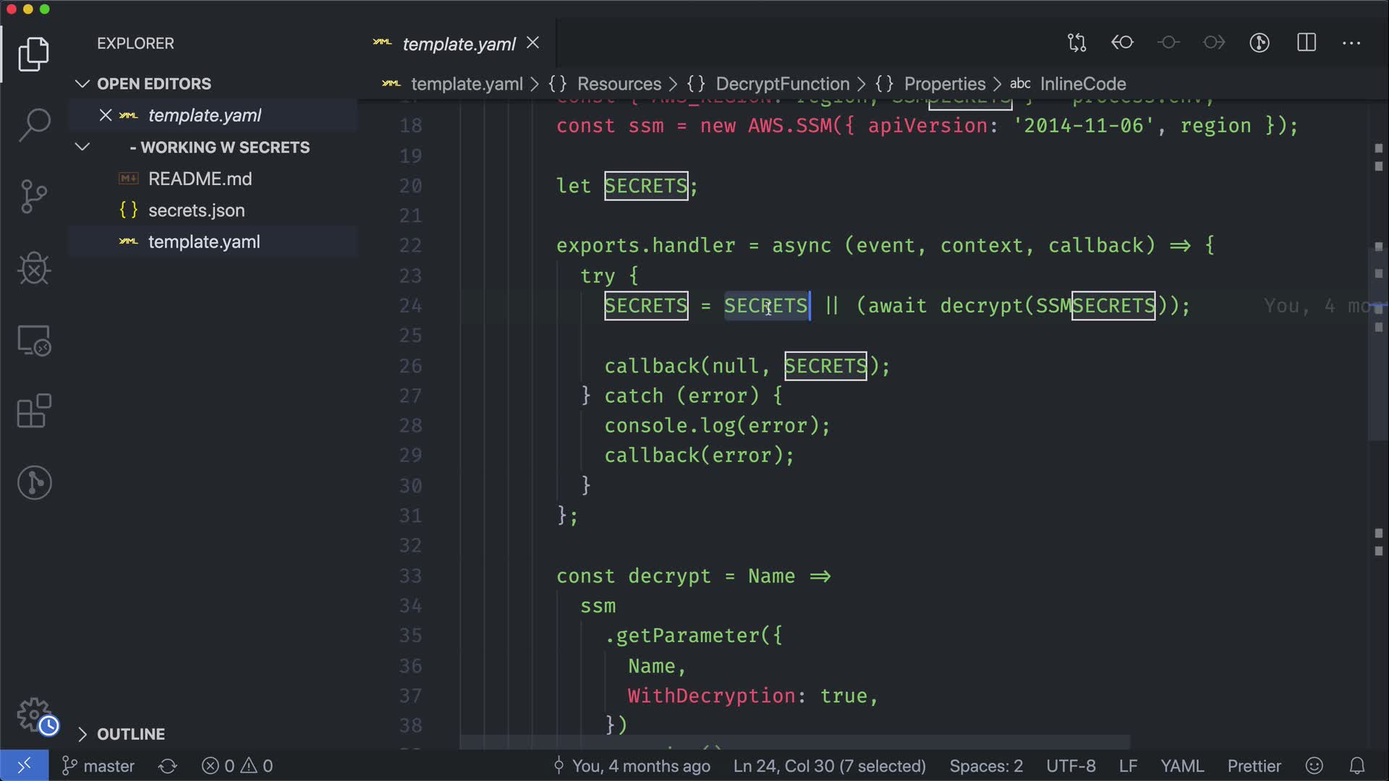This screenshot has width=1389, height=781.
Task: Open secrets.json in the explorer tree
Action: tap(196, 210)
